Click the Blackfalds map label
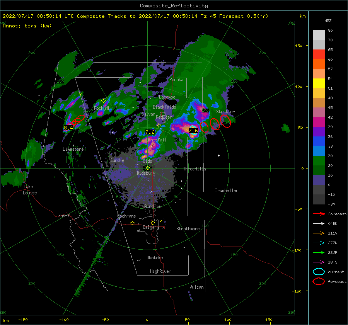 [x=164, y=107]
